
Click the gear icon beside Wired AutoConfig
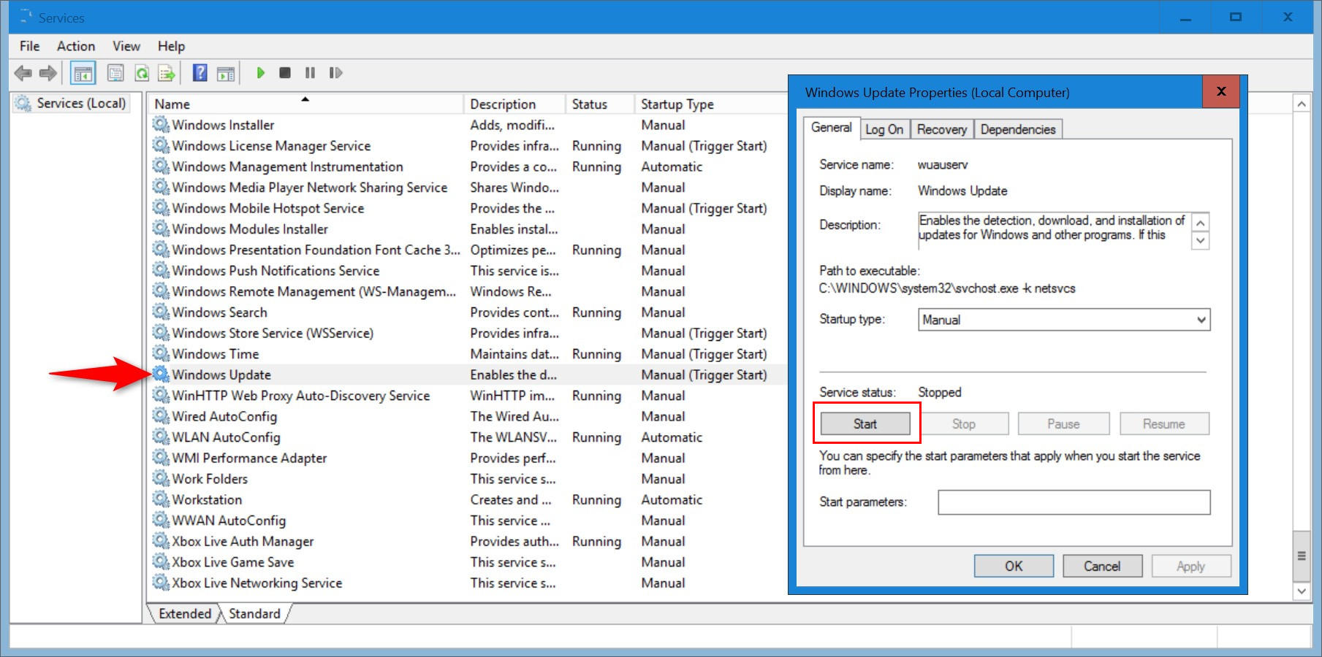click(161, 416)
